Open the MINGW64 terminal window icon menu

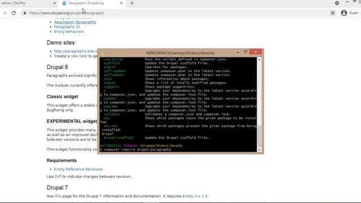(x=102, y=53)
